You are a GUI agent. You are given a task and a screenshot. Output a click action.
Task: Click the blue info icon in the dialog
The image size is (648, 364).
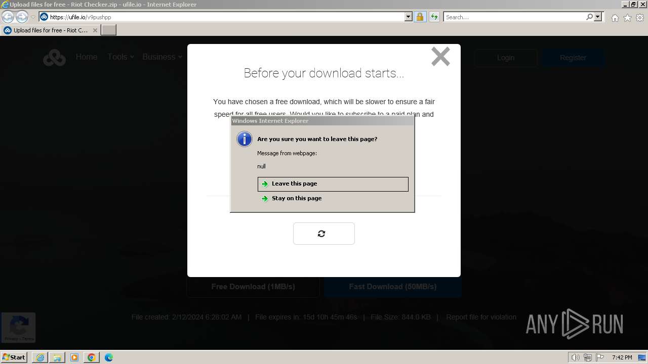245,139
